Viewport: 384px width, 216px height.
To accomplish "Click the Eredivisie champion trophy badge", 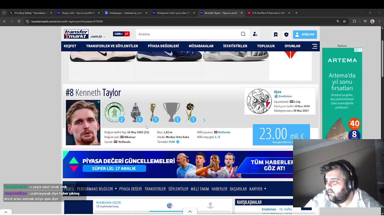I will tap(114, 112).
